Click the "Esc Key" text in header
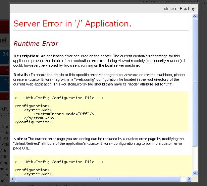The width and height of the screenshot is (207, 186). click(187, 9)
